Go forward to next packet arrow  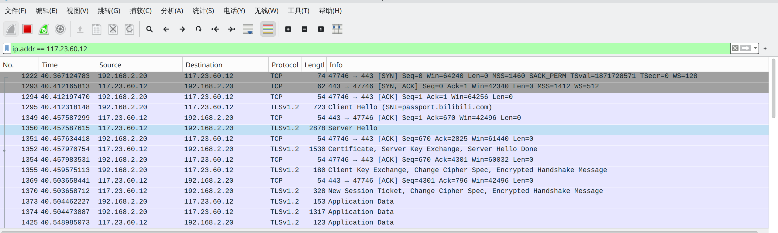tap(182, 29)
